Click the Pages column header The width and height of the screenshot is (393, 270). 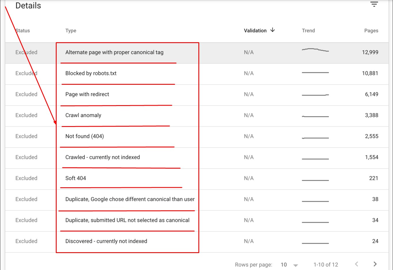[x=371, y=31]
